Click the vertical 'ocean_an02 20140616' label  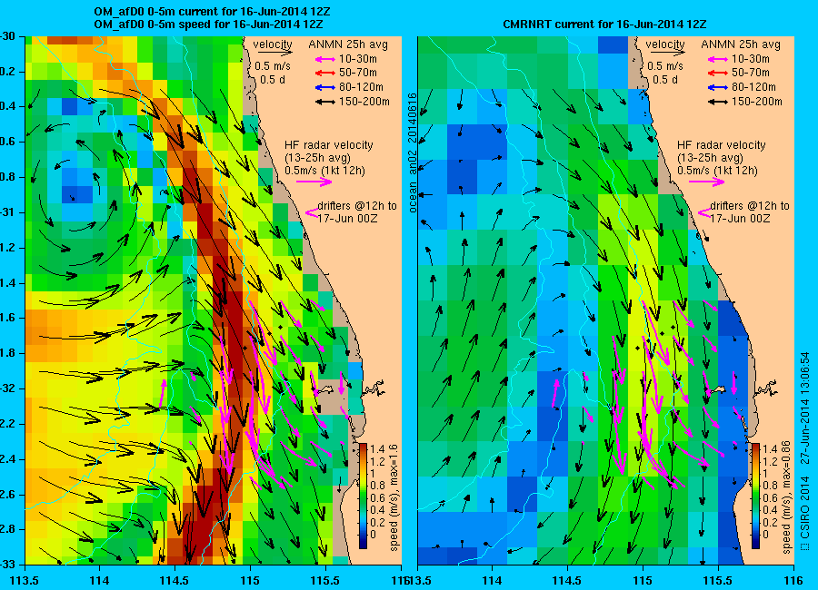click(413, 152)
